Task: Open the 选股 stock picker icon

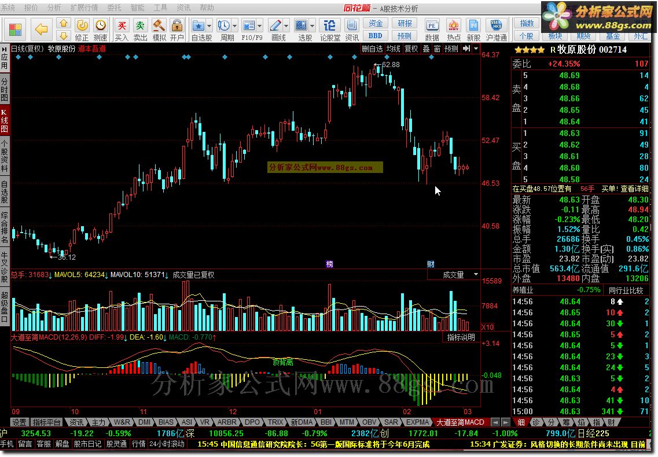Action: tap(302, 25)
